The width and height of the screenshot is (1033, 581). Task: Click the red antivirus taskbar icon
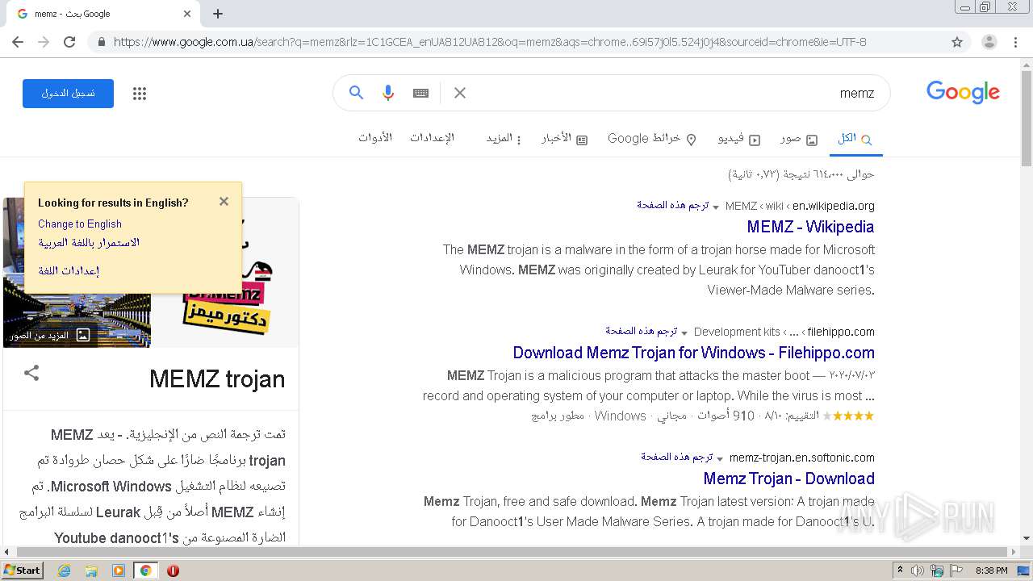[173, 571]
